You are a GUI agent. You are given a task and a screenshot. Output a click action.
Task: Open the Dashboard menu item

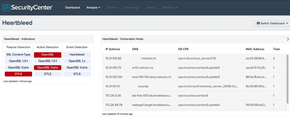click(73, 8)
